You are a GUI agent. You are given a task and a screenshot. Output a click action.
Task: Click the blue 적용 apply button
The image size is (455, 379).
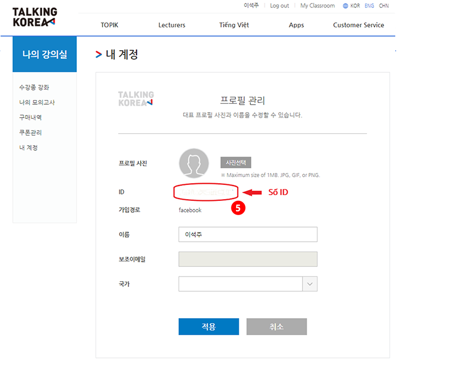(x=208, y=327)
